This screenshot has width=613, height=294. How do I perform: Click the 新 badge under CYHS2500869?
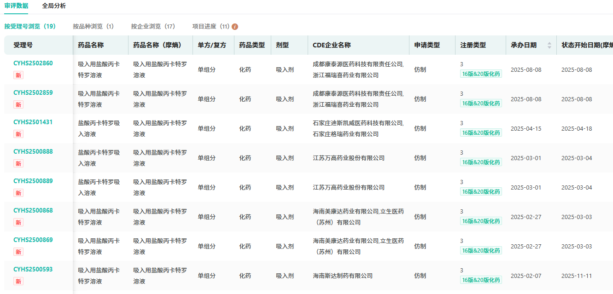[x=18, y=252]
